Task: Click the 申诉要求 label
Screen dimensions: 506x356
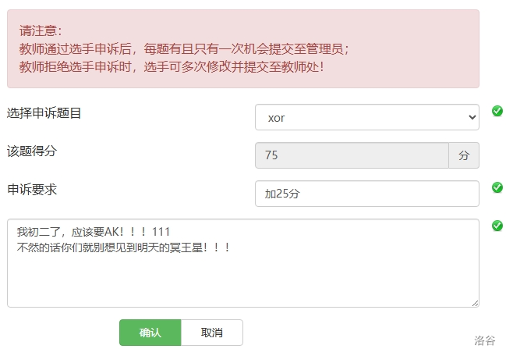Action: coord(32,189)
